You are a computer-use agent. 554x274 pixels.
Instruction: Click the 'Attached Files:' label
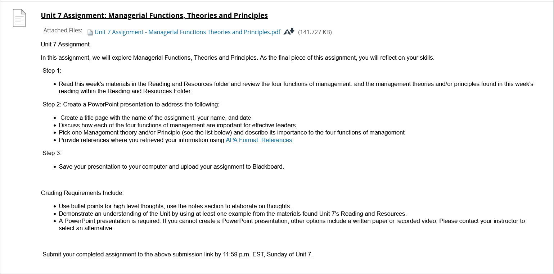coord(63,30)
